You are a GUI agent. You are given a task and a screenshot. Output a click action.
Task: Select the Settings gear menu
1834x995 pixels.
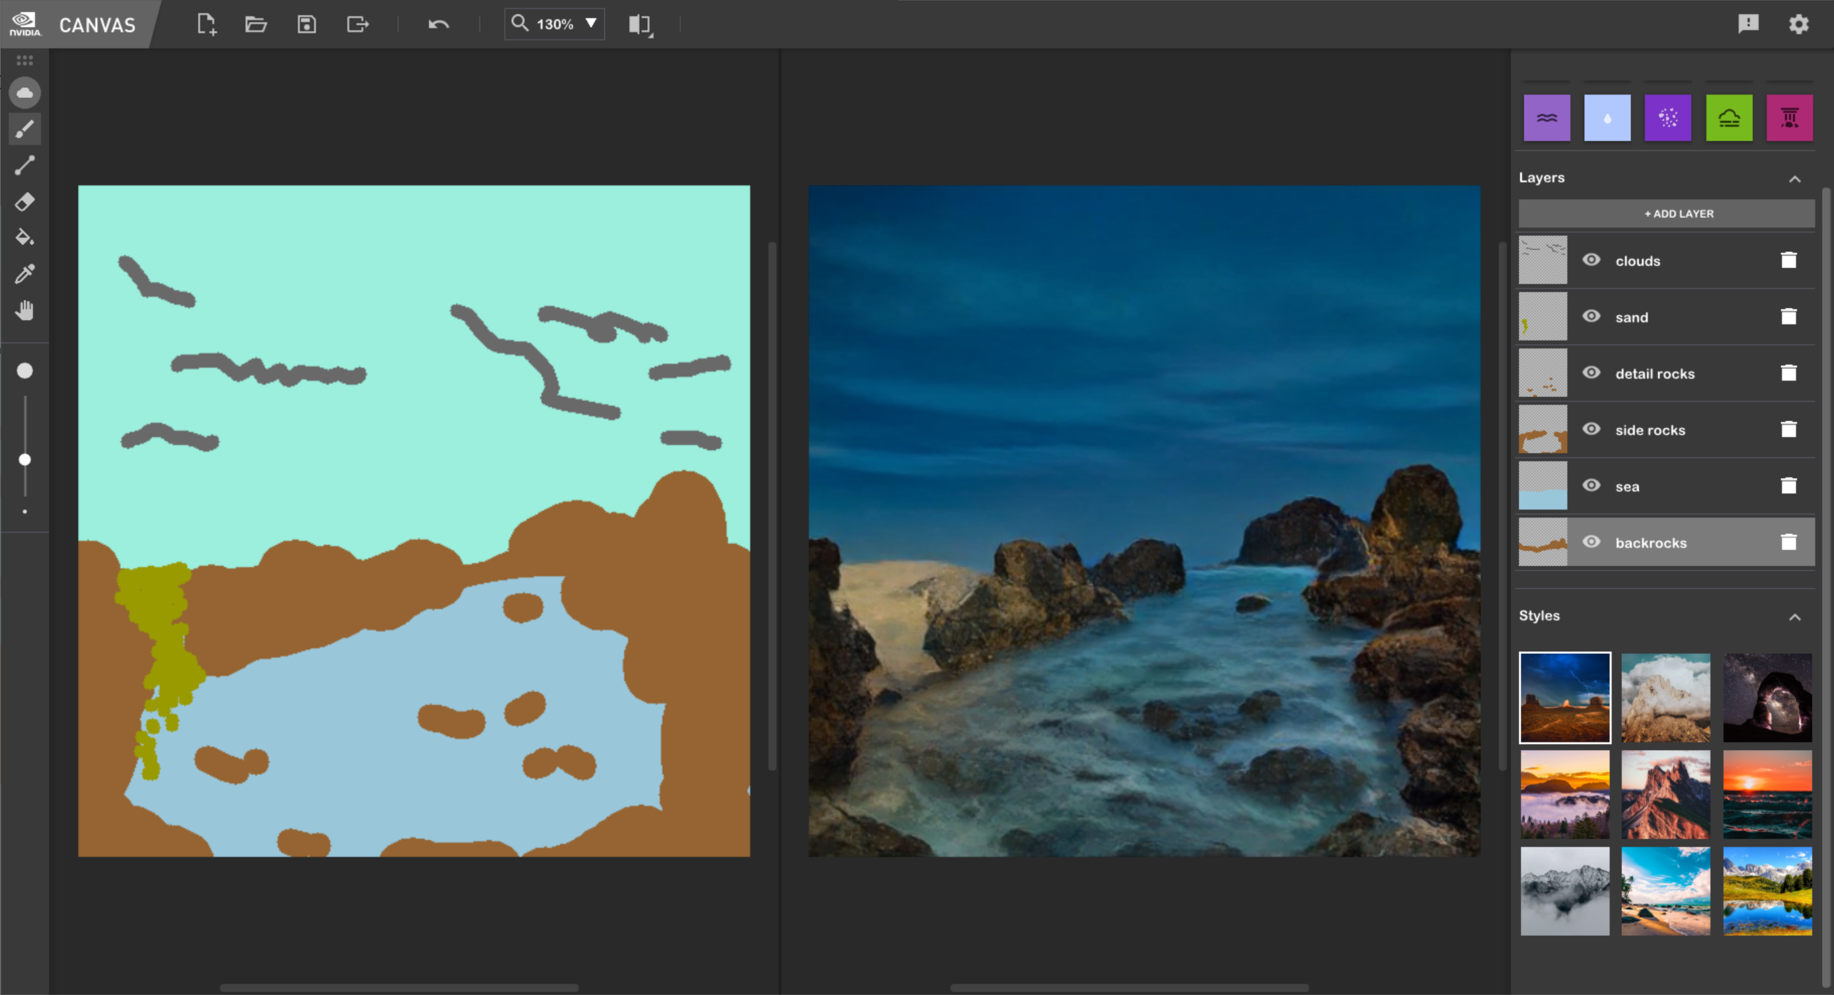[1798, 23]
